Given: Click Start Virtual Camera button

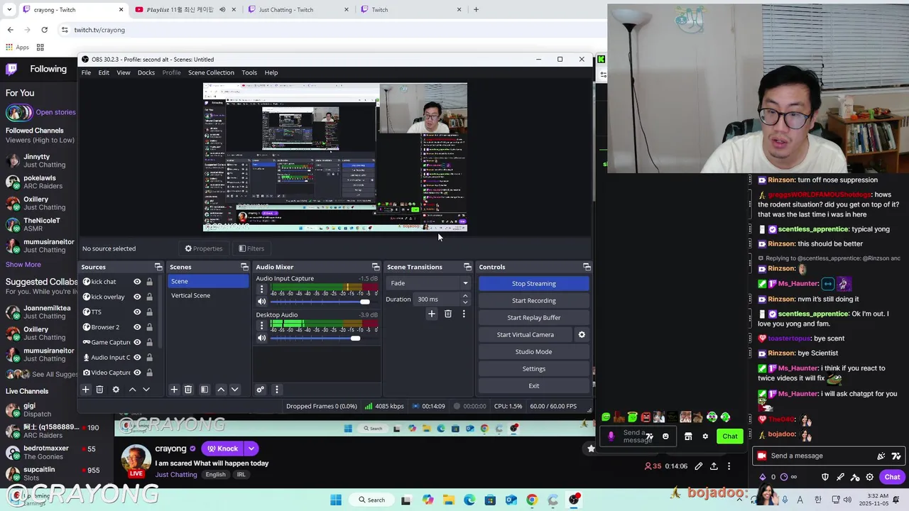Looking at the screenshot, I should click(x=526, y=334).
